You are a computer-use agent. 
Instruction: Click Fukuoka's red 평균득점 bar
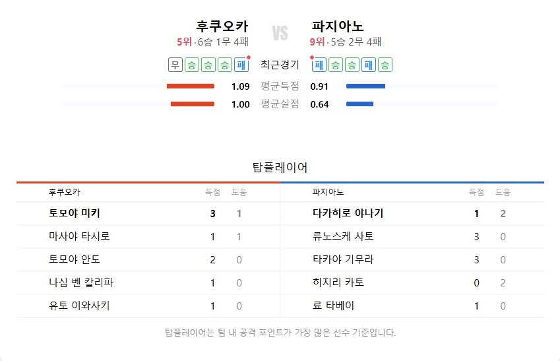click(x=191, y=86)
